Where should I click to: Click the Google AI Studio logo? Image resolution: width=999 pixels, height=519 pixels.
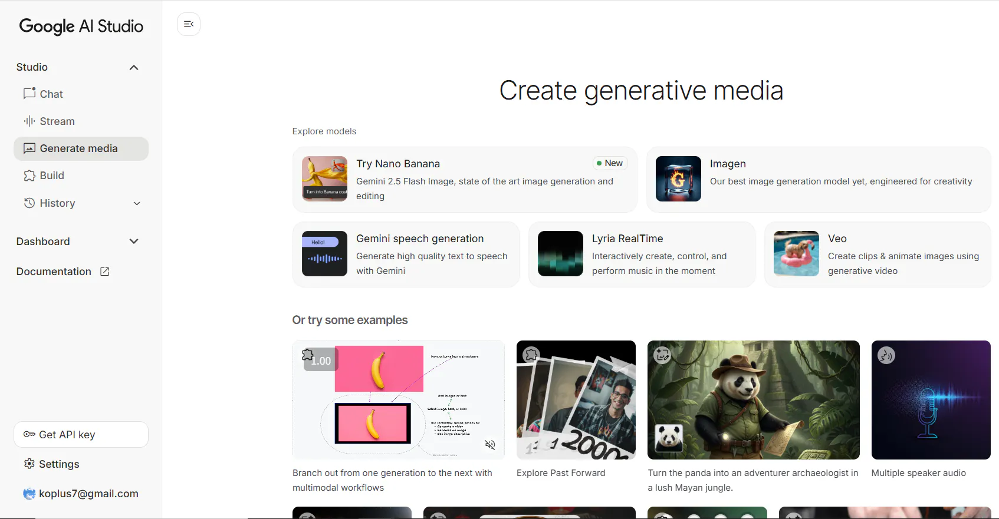81,26
